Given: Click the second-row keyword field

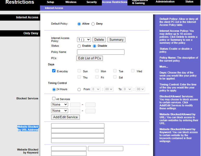Looking at the screenshot, I should 69,153.
